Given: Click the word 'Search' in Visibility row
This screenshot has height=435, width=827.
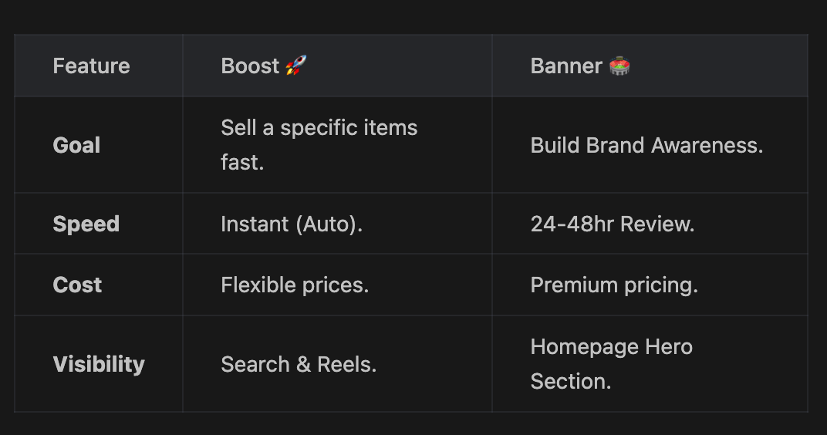Looking at the screenshot, I should [255, 364].
